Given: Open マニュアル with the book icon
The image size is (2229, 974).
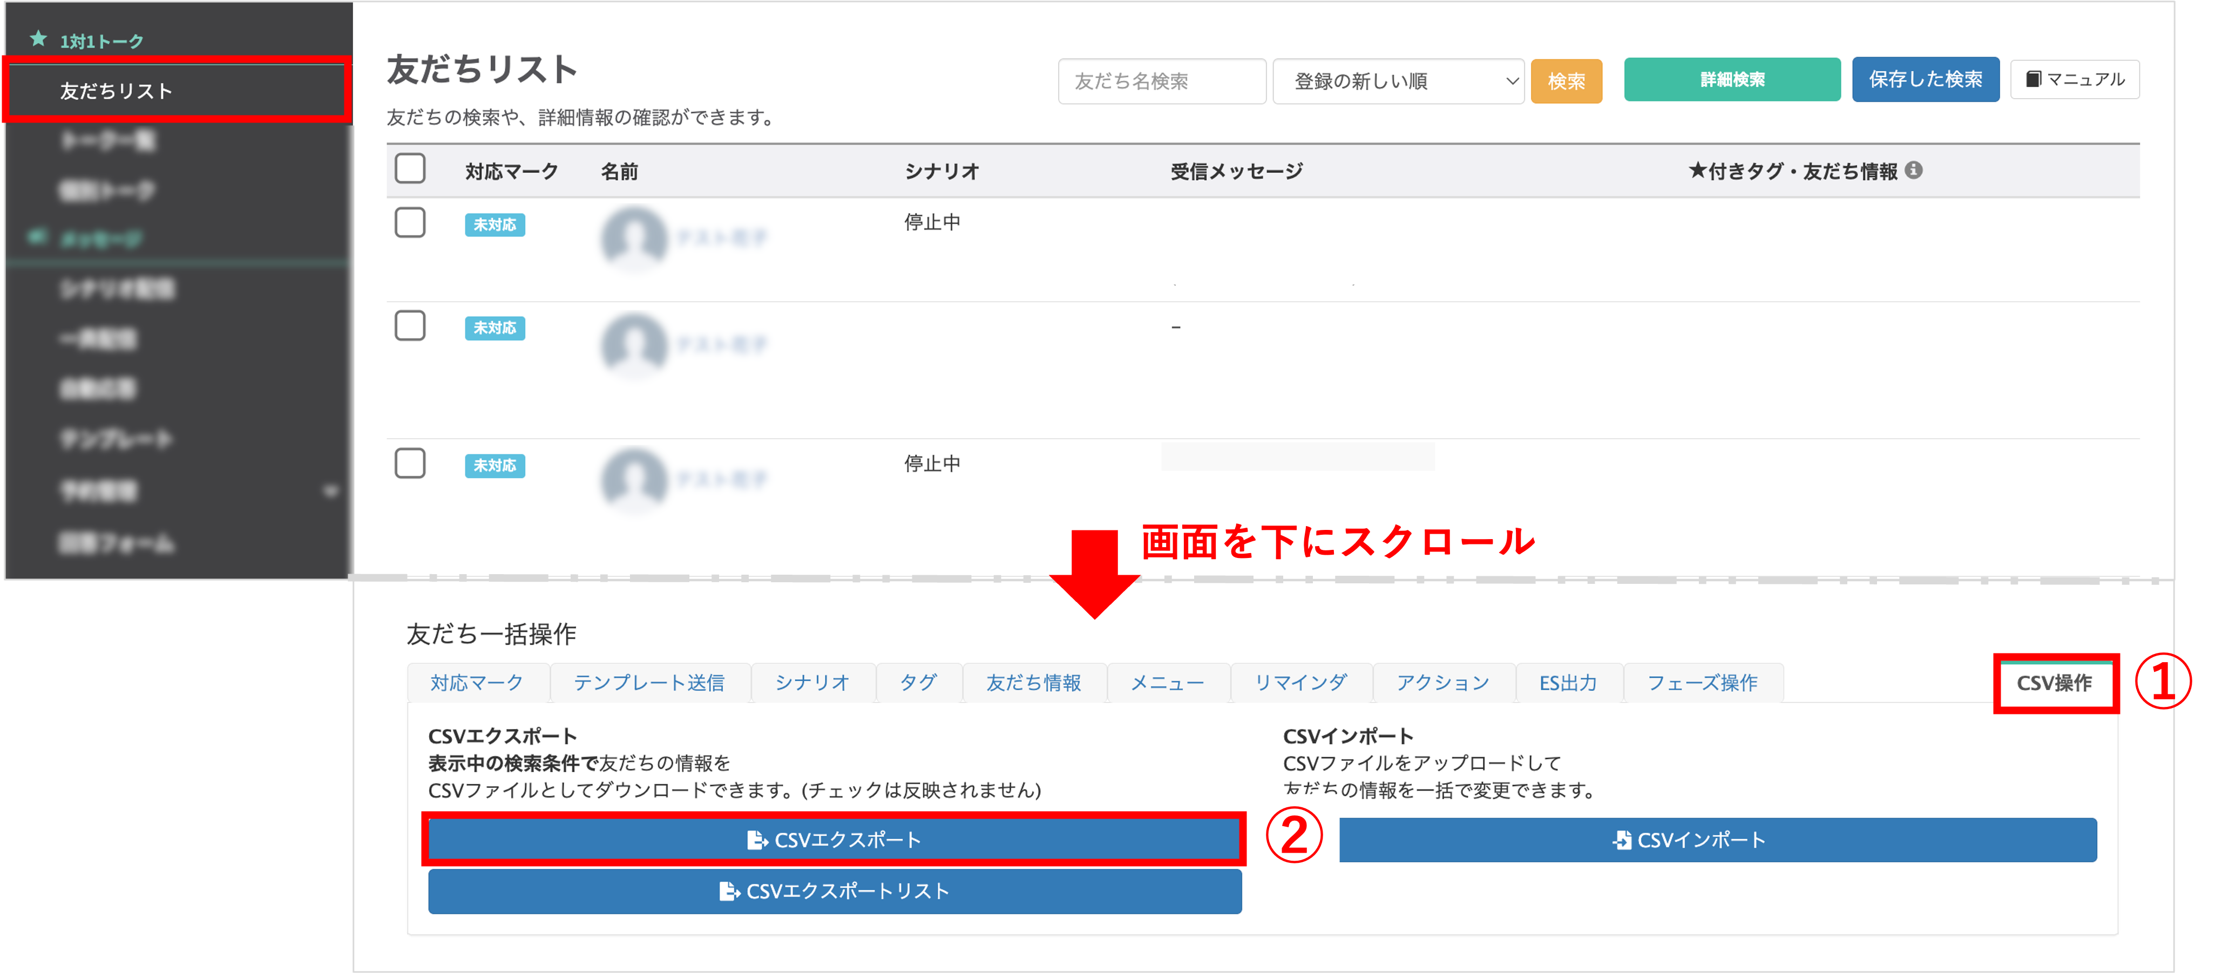Looking at the screenshot, I should 2074,79.
